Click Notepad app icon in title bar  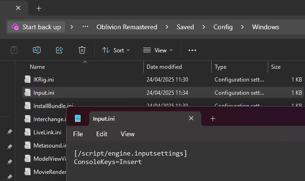78,118
